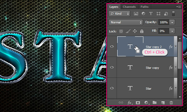
Task: Delete layer trash icon
Action: [171, 102]
